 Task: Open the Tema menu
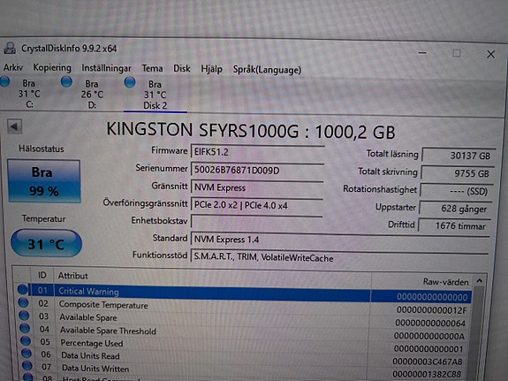(x=152, y=68)
